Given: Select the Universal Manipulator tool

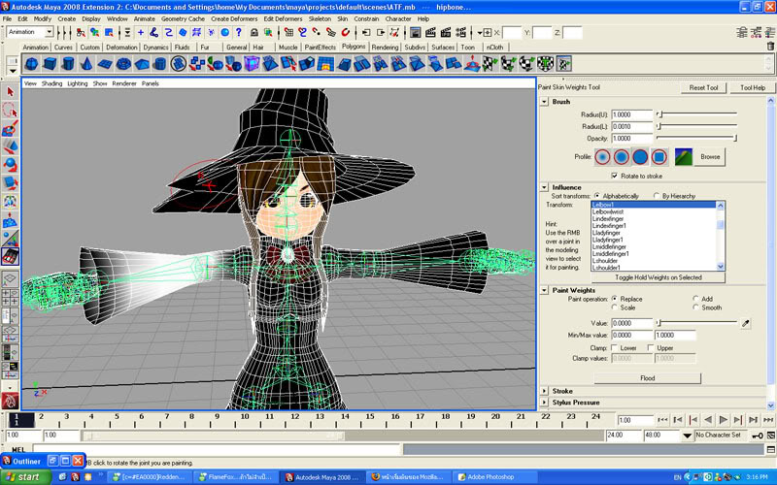Looking at the screenshot, I should tap(10, 202).
